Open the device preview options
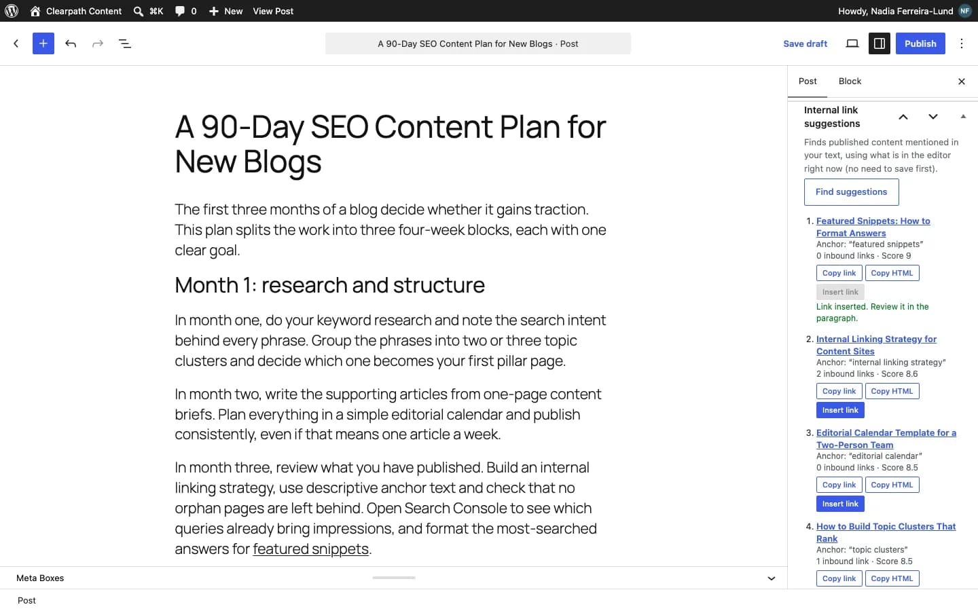Image resolution: width=978 pixels, height=611 pixels. click(852, 43)
